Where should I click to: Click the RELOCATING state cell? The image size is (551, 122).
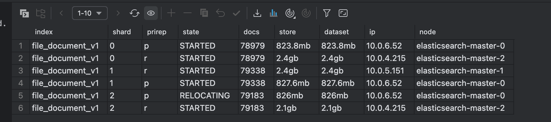[208, 96]
